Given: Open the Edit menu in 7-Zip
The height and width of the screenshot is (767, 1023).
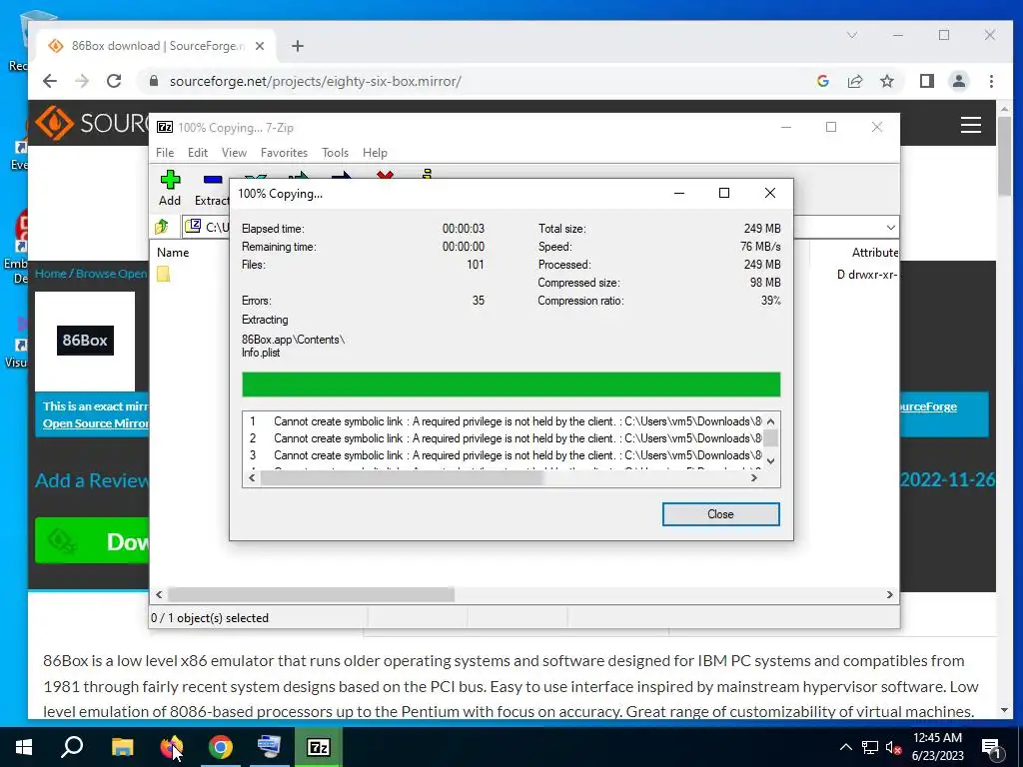Looking at the screenshot, I should click(x=198, y=153).
